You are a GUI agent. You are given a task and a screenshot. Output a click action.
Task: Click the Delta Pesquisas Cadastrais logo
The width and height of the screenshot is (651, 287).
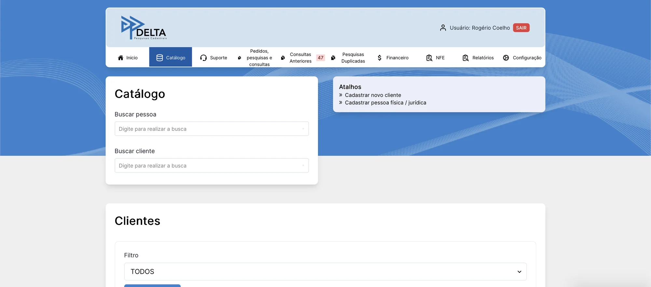(x=144, y=28)
